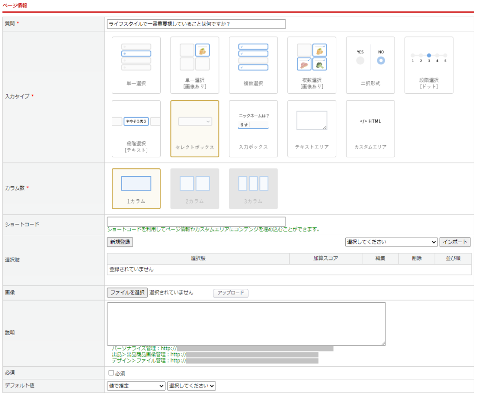
Task: Select the セレクトボックス input type tile
Action: (195, 129)
